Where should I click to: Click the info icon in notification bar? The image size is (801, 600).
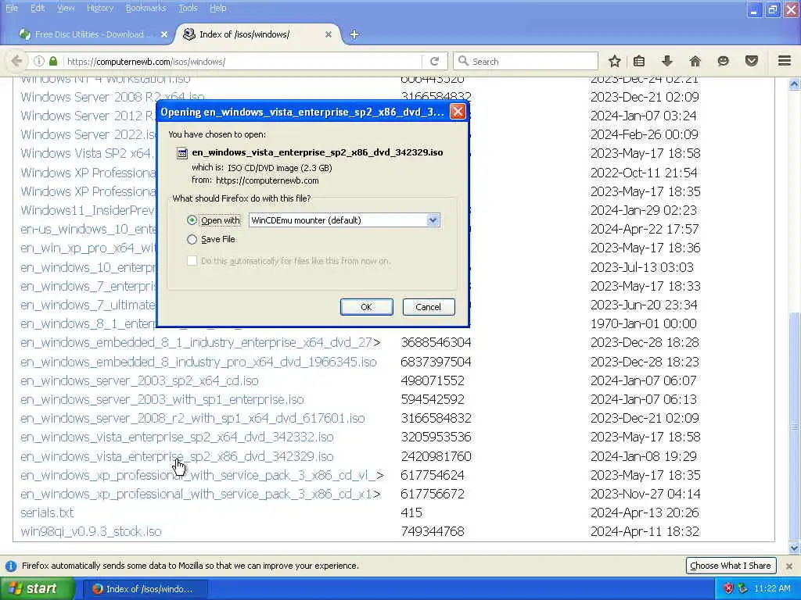coord(10,566)
